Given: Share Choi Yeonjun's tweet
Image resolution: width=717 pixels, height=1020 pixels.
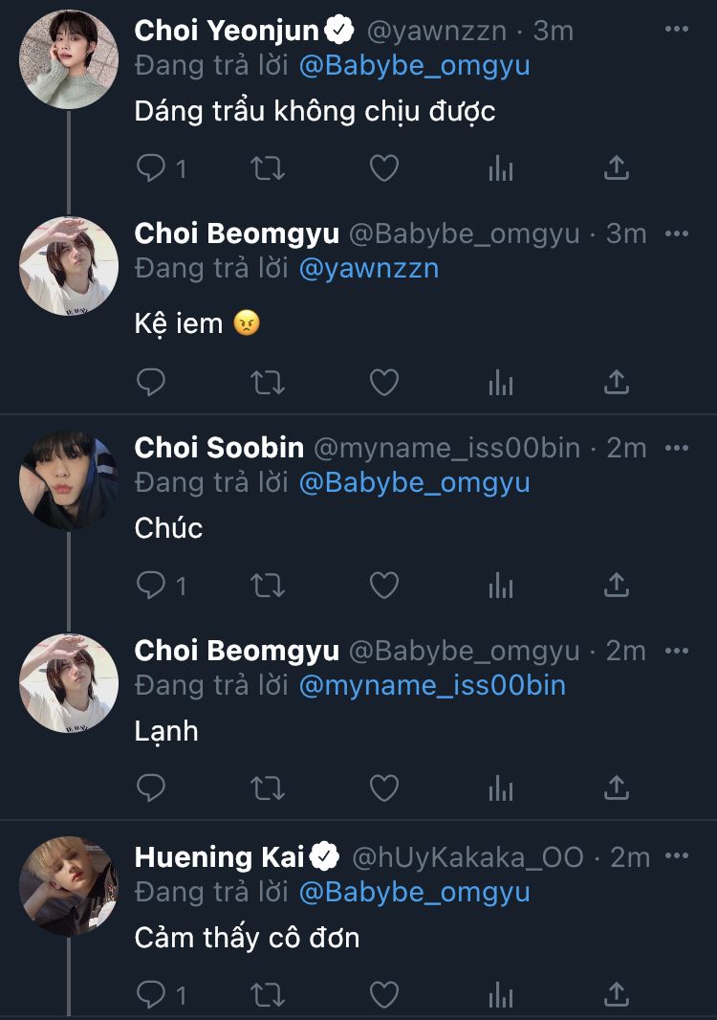Looking at the screenshot, I should (x=617, y=169).
